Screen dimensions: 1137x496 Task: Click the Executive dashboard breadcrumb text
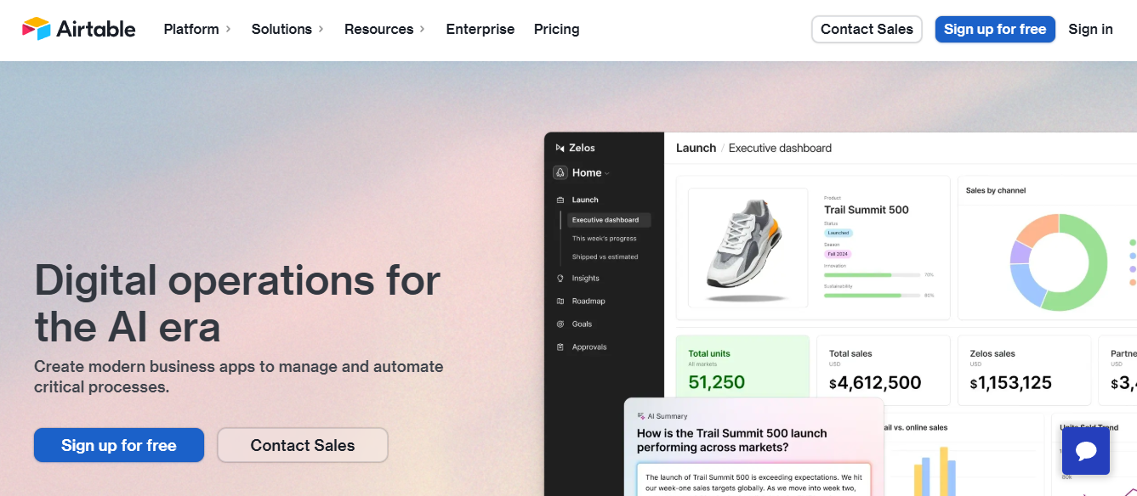click(x=780, y=148)
